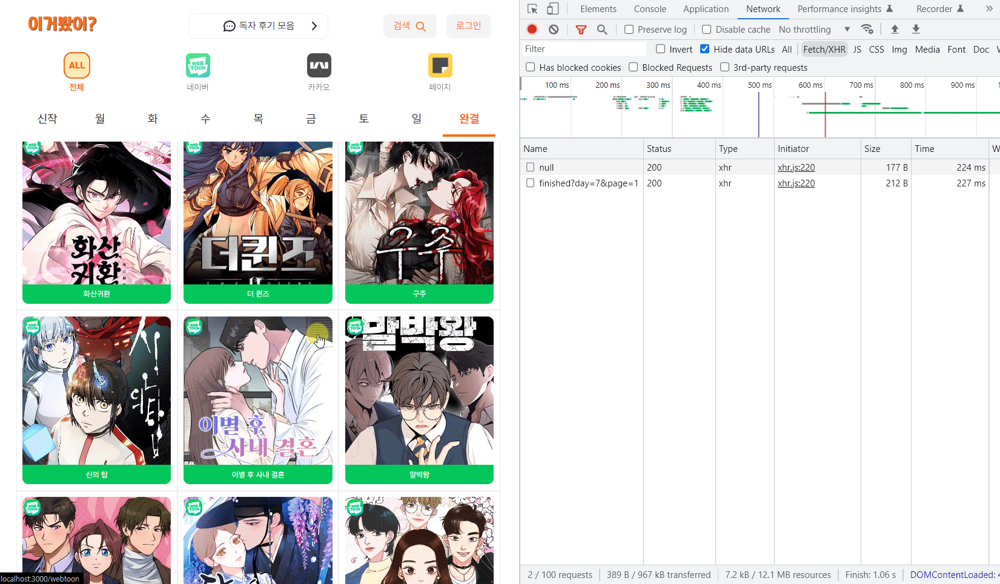Filter requests by CSS type
This screenshot has height=584, width=1000.
[876, 50]
